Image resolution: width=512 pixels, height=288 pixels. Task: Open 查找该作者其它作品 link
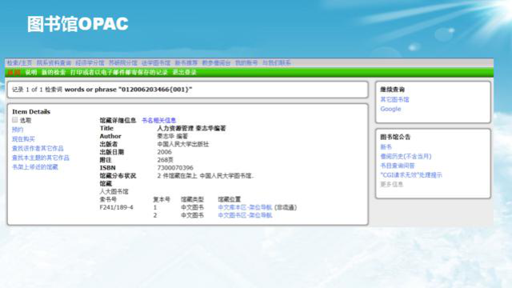(x=38, y=149)
